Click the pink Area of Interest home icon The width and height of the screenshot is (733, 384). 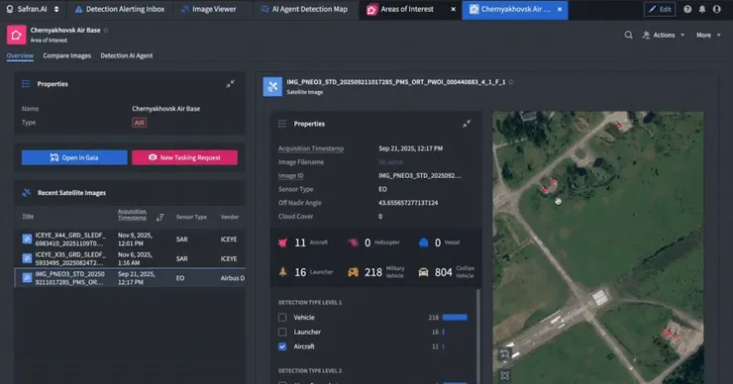(x=16, y=35)
